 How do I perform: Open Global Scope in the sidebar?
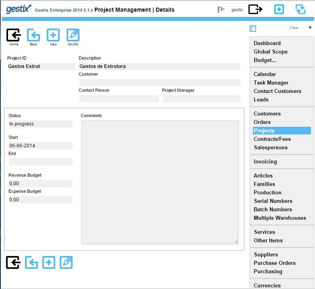pos(270,52)
